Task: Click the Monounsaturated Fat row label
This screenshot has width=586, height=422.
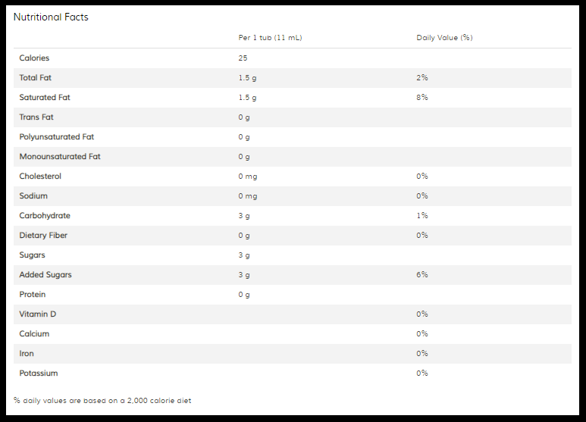Action: coord(60,157)
